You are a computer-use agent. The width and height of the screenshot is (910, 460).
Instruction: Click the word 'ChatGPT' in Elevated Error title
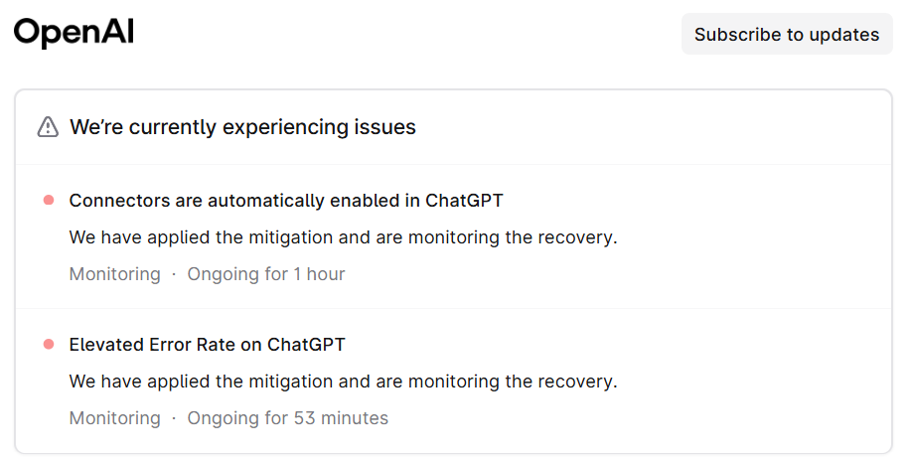tap(306, 345)
